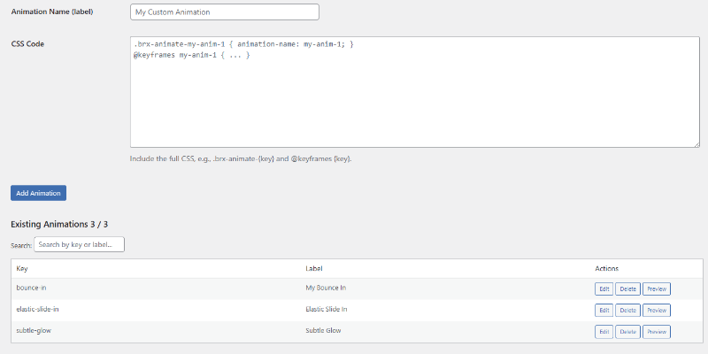Click the Key column header

22,268
